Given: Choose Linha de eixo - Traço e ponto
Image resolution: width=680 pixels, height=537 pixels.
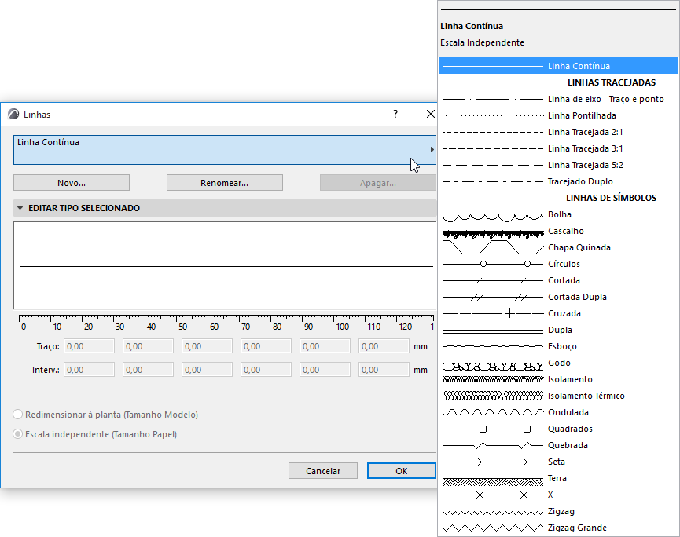Looking at the screenshot, I should tap(558, 99).
